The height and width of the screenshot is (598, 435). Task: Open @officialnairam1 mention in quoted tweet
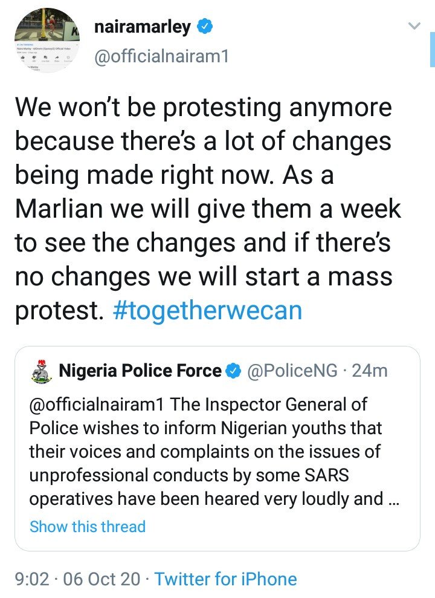pos(97,405)
